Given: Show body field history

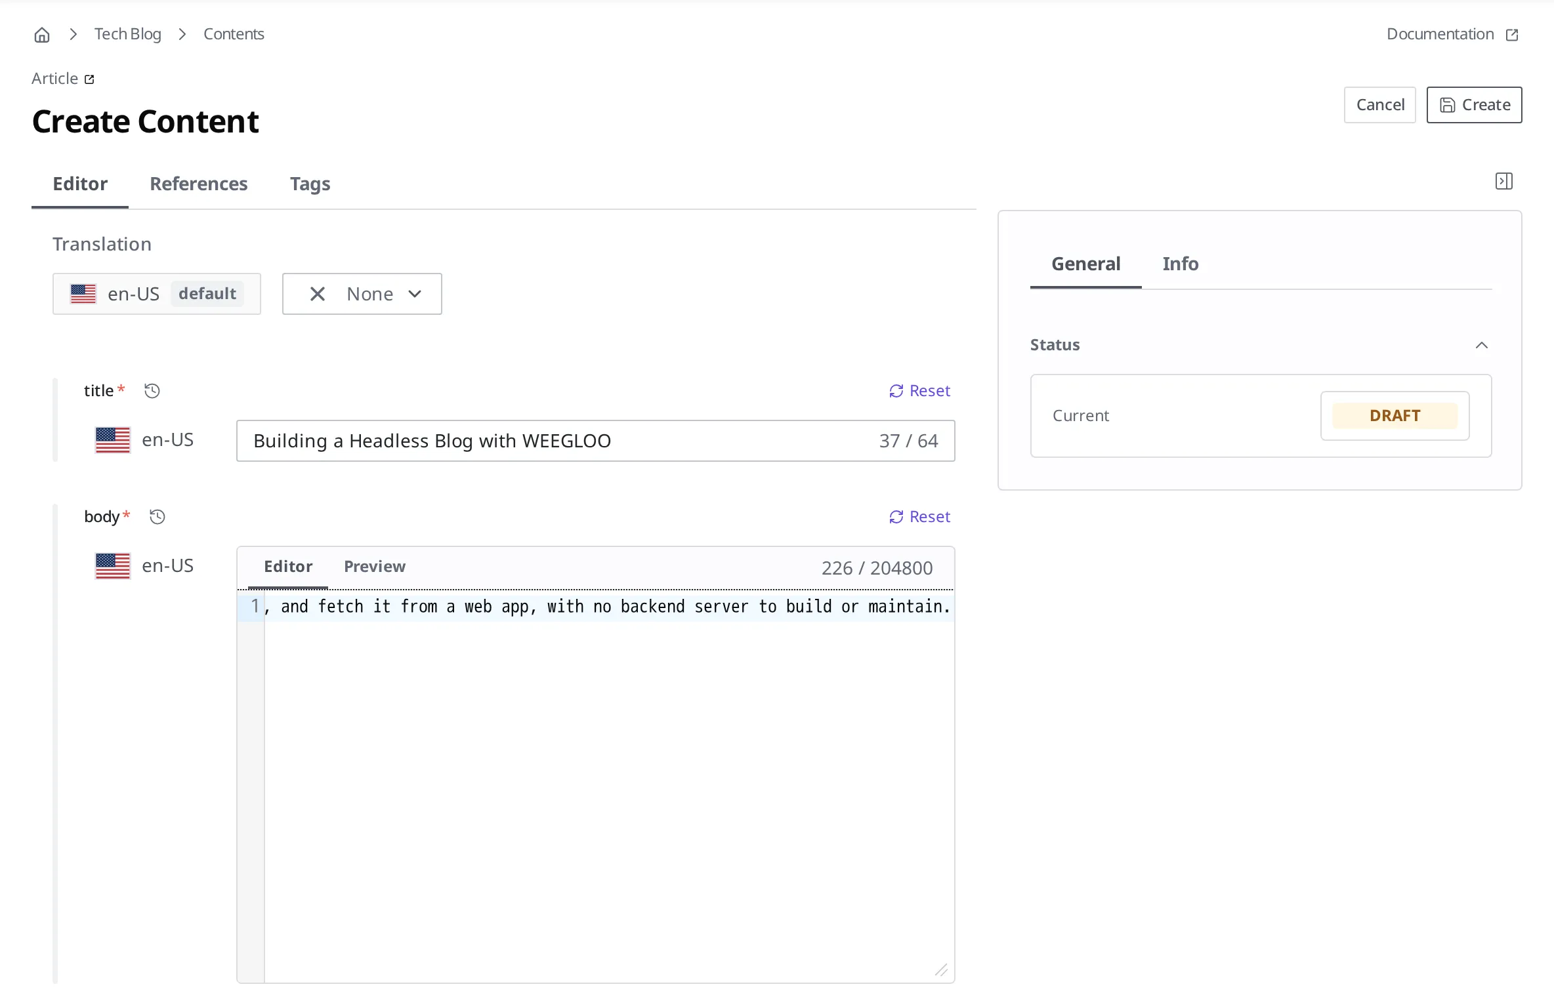Looking at the screenshot, I should [x=157, y=517].
